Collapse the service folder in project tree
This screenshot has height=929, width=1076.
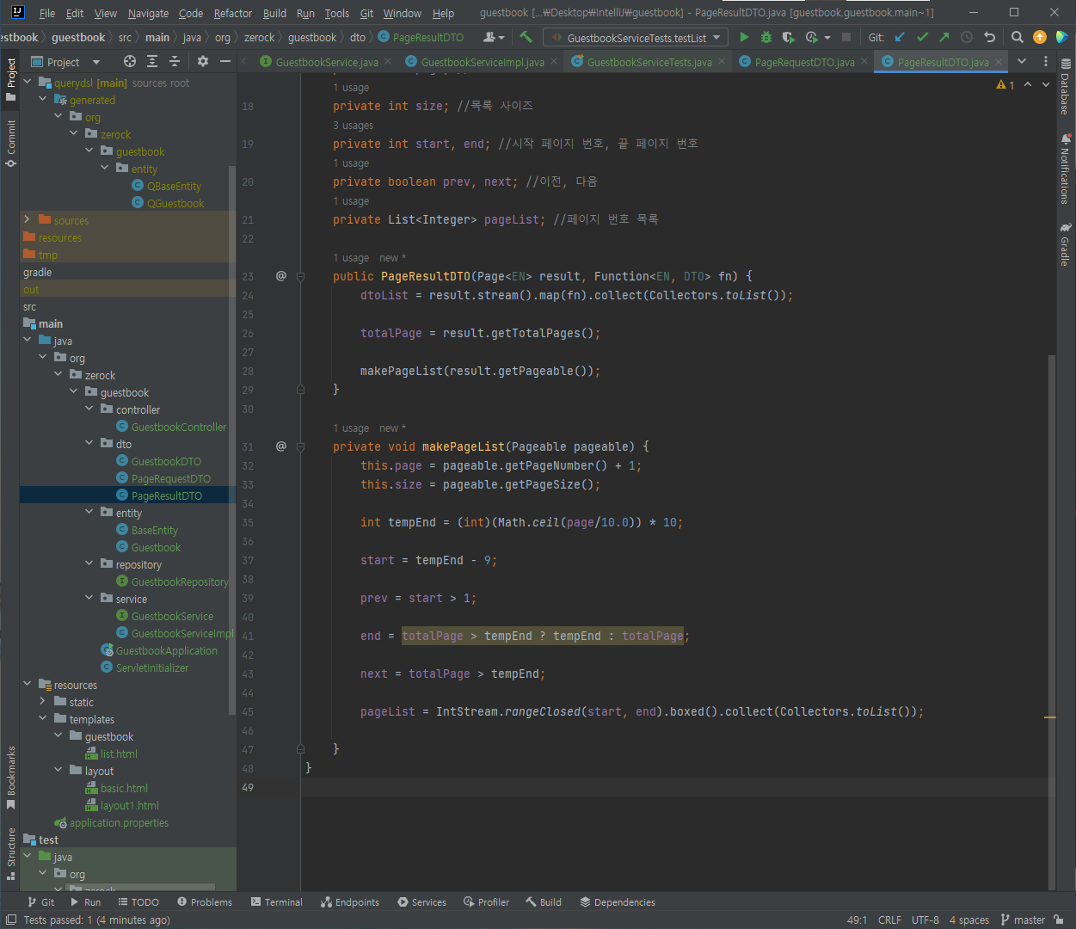click(x=89, y=598)
